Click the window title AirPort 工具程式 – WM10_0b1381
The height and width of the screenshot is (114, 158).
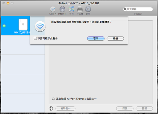79,3
